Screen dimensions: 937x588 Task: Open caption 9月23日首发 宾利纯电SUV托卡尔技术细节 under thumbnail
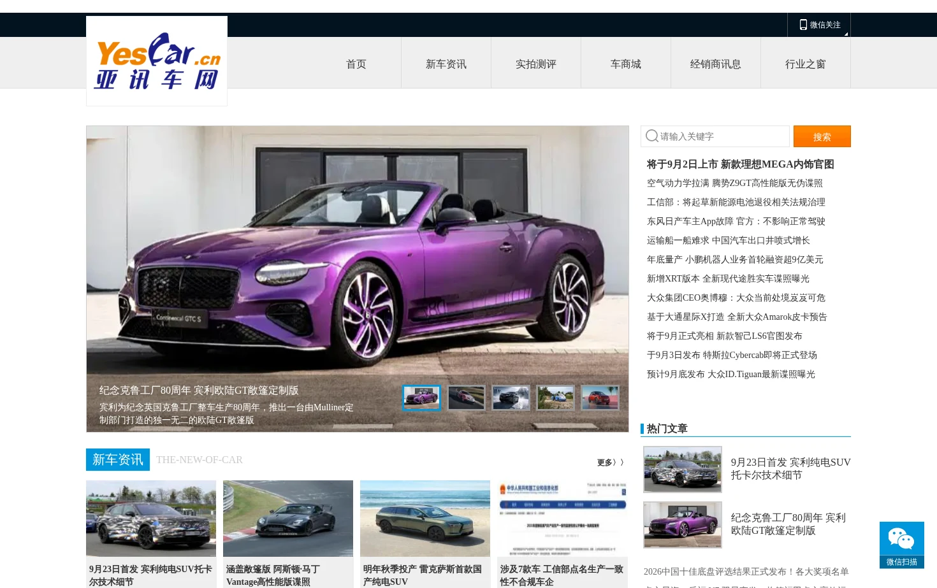[151, 575]
